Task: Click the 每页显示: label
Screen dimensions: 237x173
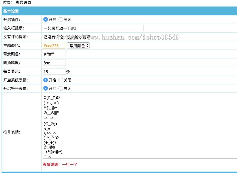Action: click(x=12, y=71)
